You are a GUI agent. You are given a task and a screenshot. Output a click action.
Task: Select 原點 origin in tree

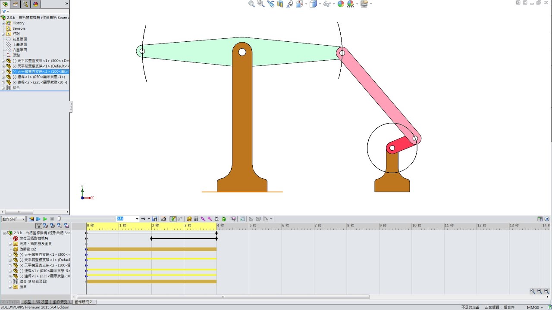coord(16,55)
